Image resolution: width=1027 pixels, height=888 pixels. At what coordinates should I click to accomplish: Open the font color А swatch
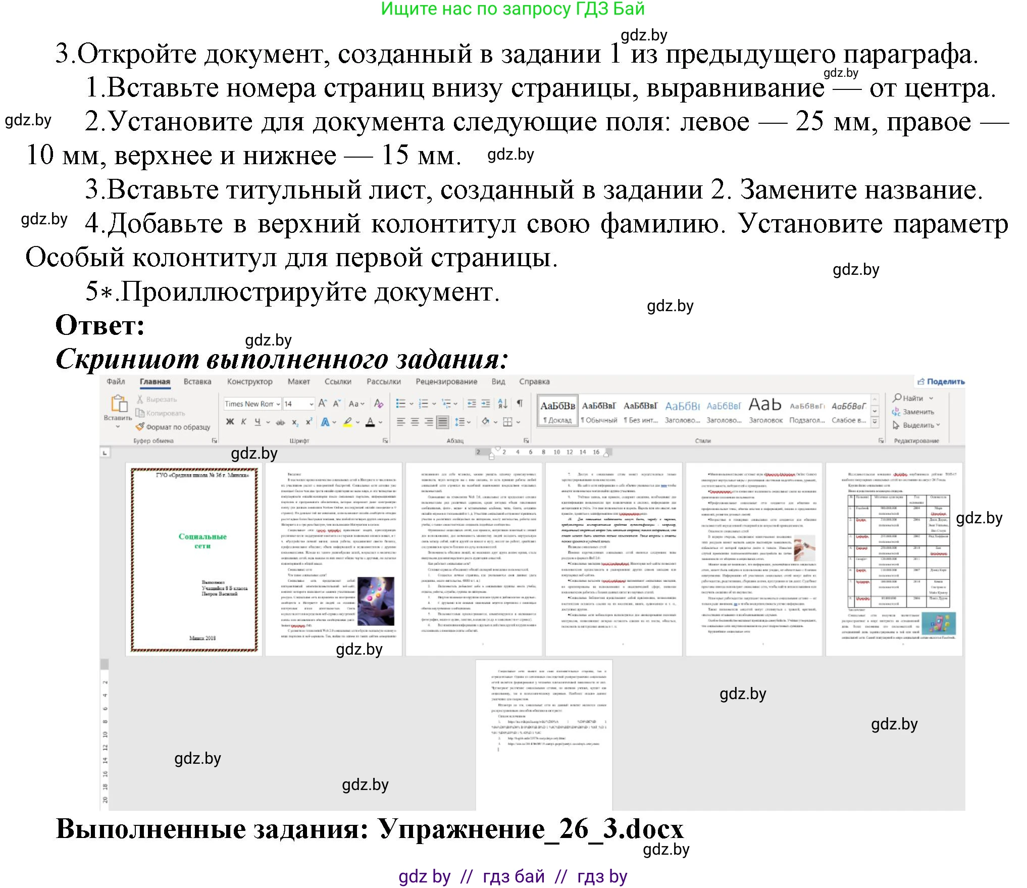click(x=371, y=422)
